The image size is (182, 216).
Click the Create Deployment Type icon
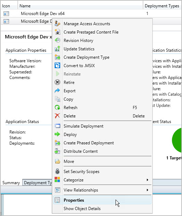click(x=57, y=57)
